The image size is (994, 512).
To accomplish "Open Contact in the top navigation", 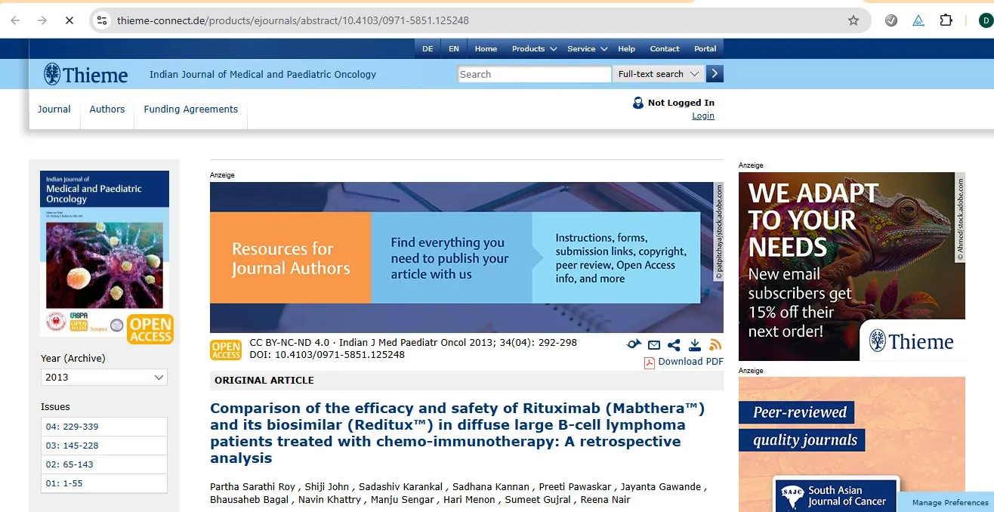I will tap(665, 48).
